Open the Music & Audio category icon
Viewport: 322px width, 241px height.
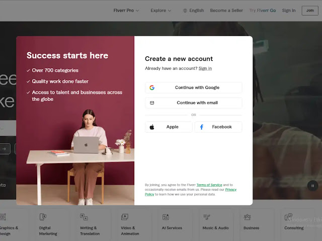click(206, 217)
